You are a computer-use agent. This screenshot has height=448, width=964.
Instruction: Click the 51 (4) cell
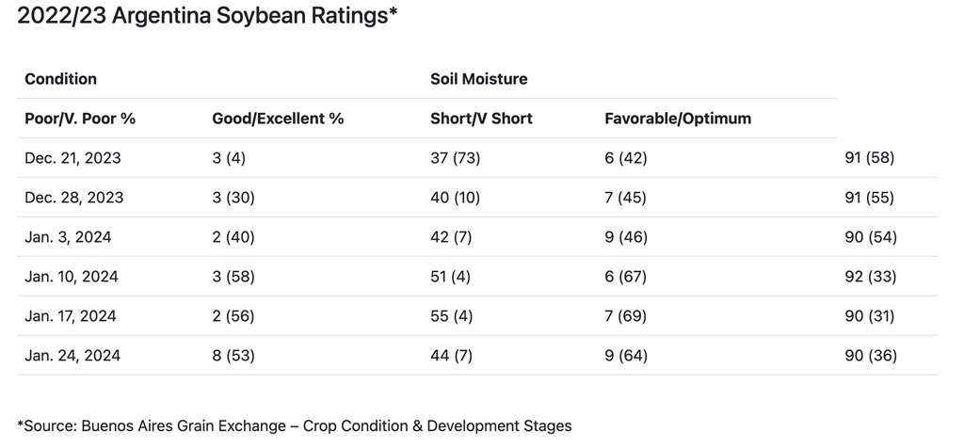[x=451, y=277]
